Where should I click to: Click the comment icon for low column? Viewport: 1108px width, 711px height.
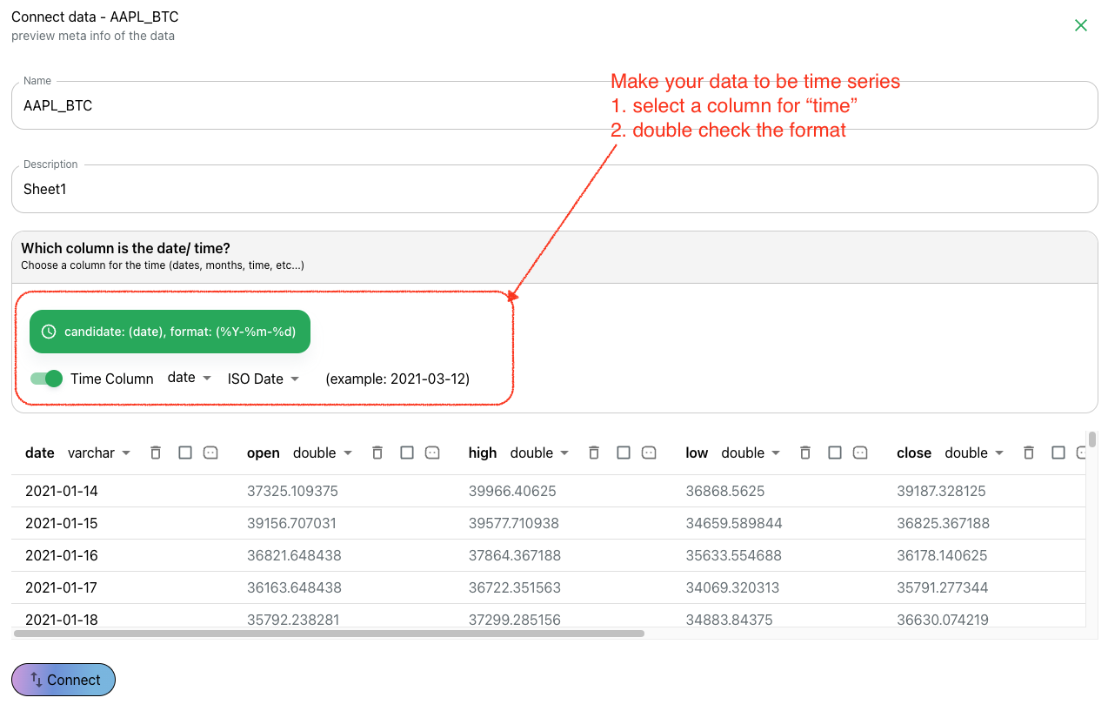860,453
